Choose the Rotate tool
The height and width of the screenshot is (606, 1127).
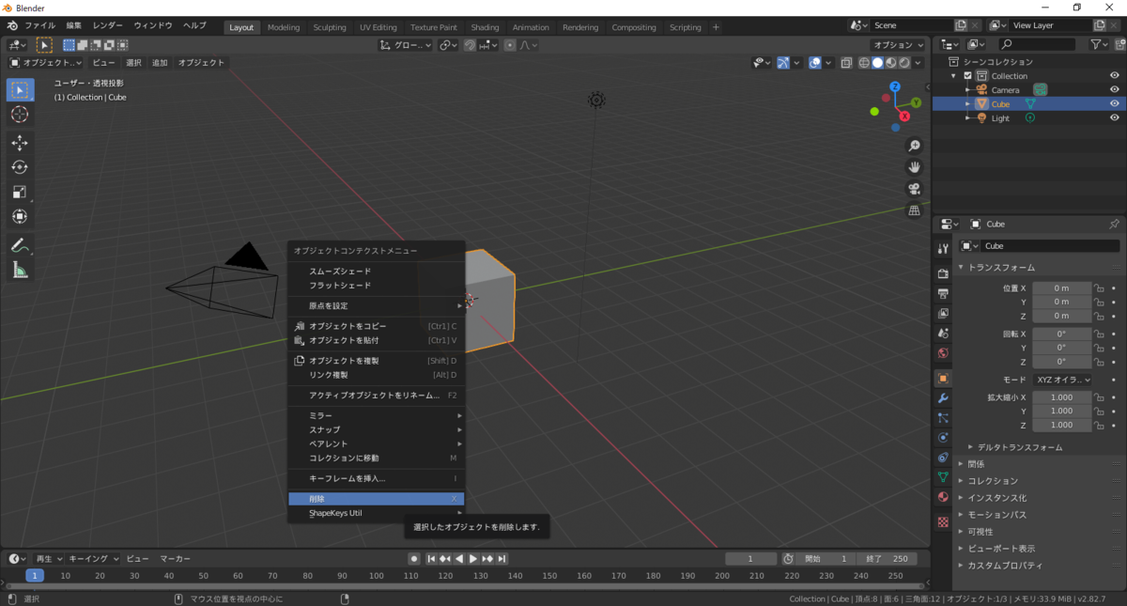(20, 167)
